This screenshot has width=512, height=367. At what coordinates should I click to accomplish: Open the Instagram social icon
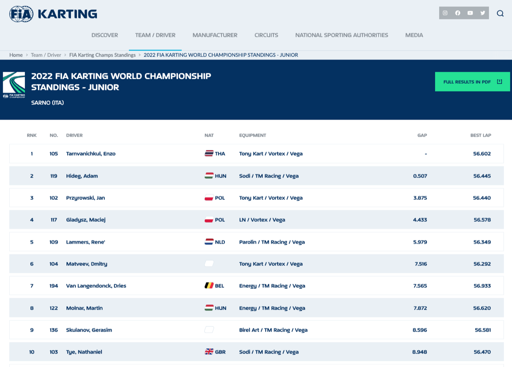445,13
